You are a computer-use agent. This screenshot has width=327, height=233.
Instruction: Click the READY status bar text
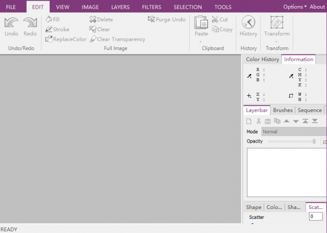9,229
